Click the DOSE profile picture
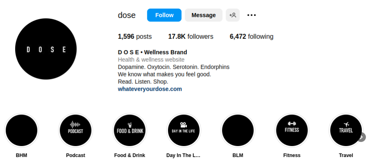 (46, 49)
